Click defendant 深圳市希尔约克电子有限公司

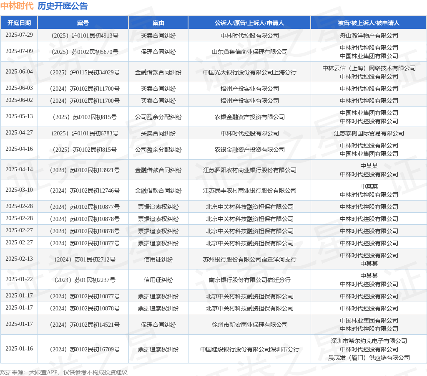click(369, 341)
